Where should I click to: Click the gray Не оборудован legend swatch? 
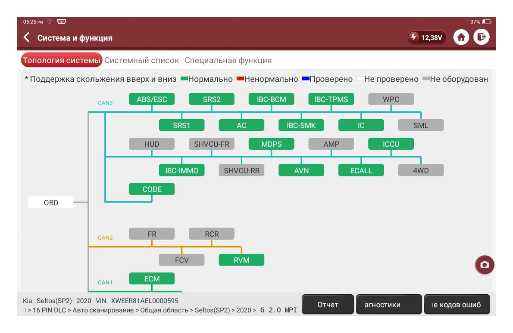426,78
